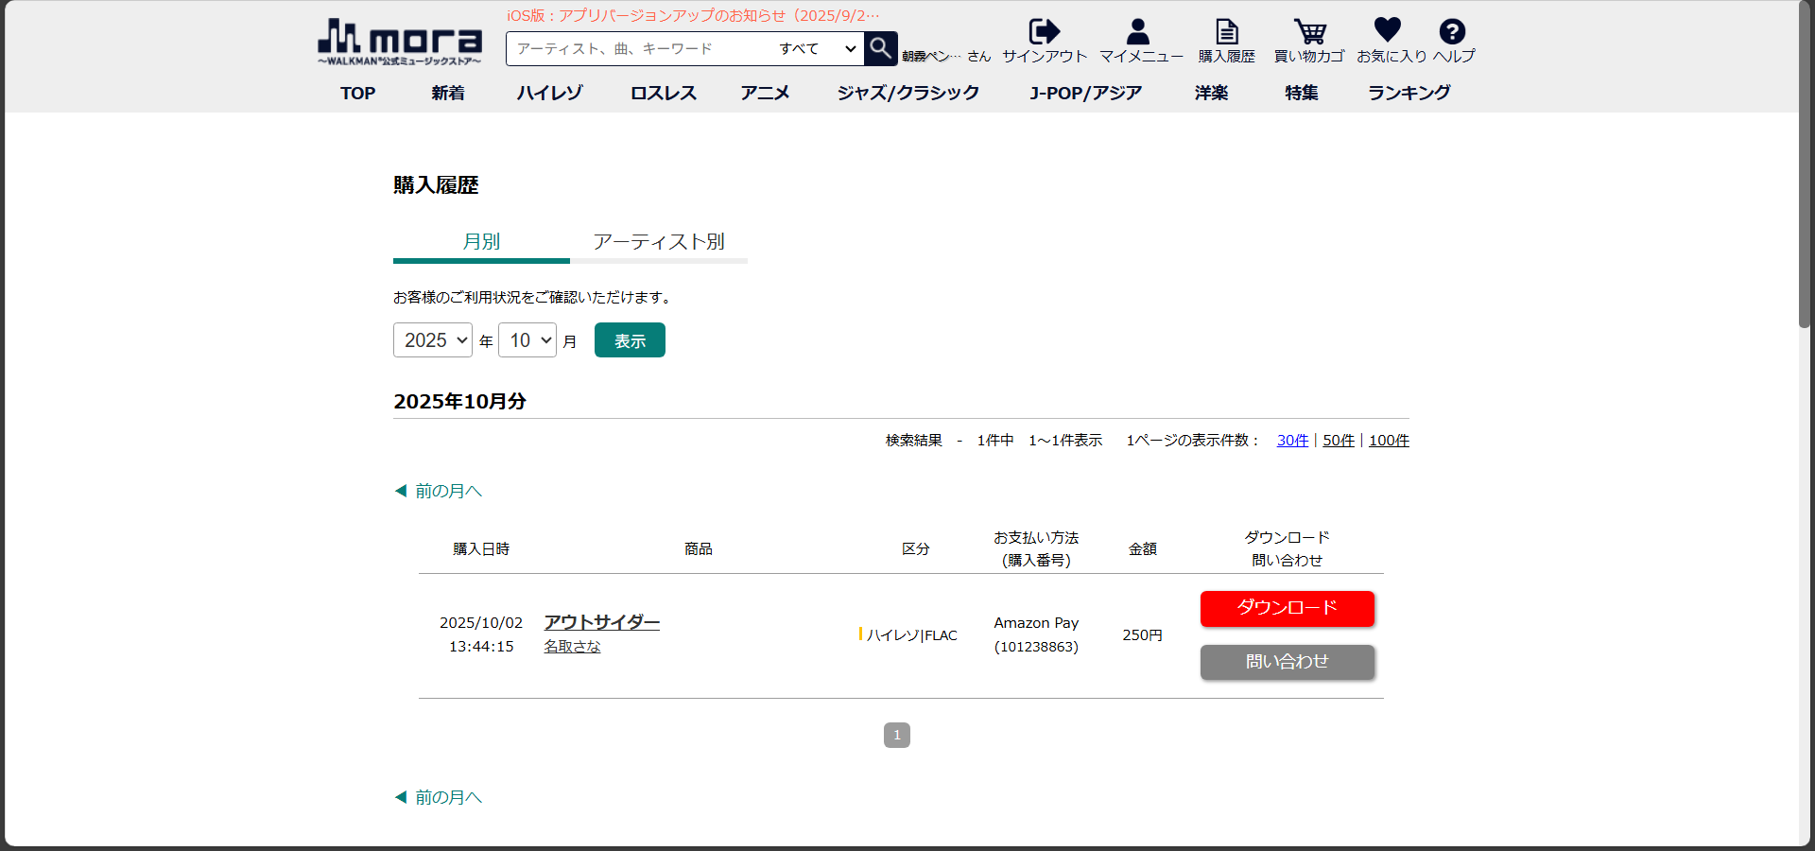Open the help question mark icon
Image resolution: width=1815 pixels, height=851 pixels.
point(1452,32)
